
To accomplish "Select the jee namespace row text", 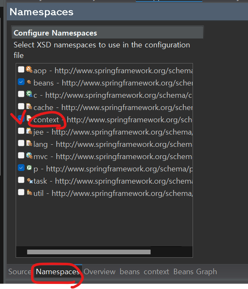I will 113,132.
